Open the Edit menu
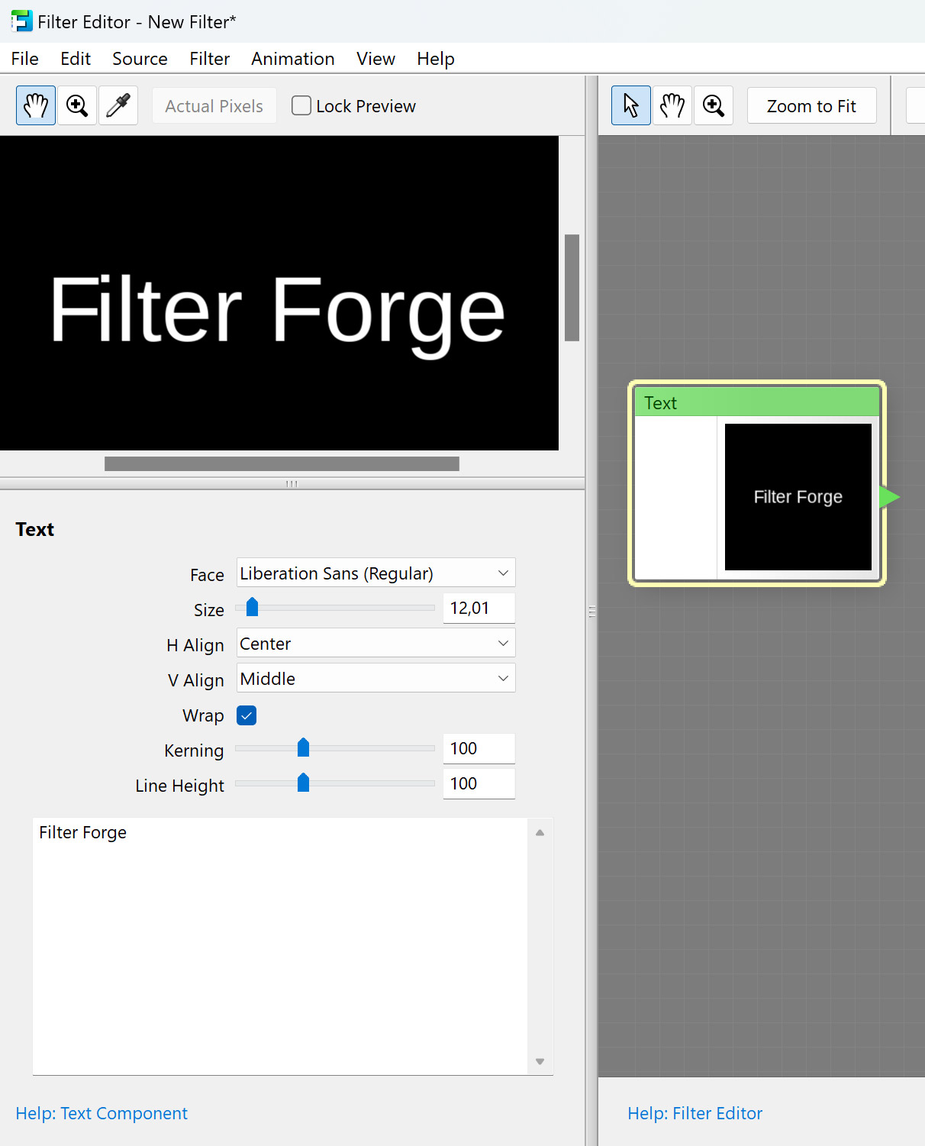925x1146 pixels. [x=76, y=59]
